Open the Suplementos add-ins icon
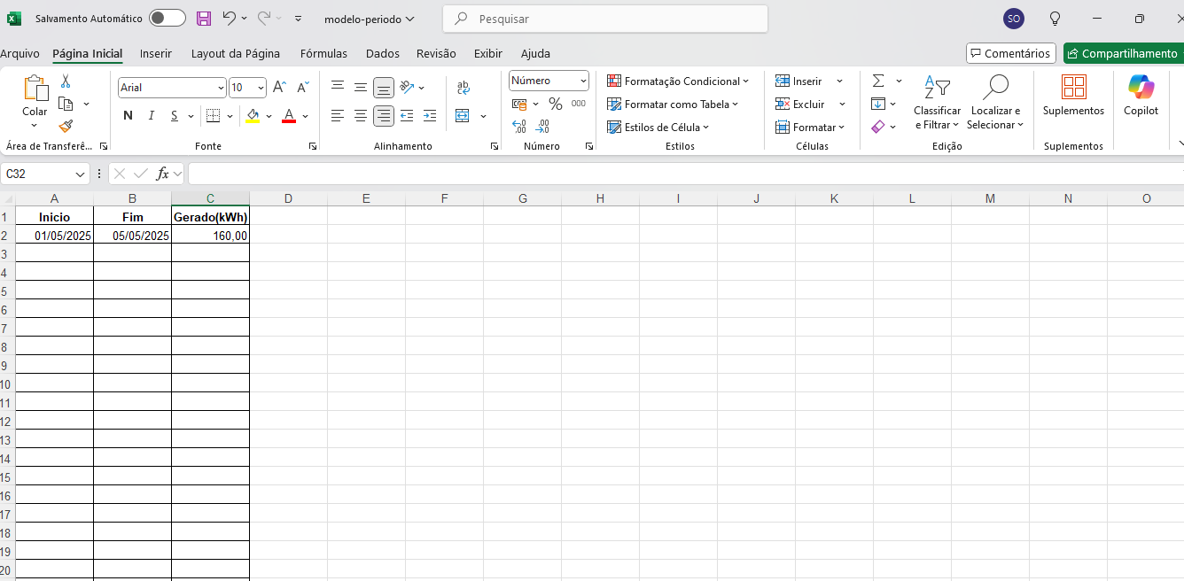Screen dimensions: 1184x581 1073,95
